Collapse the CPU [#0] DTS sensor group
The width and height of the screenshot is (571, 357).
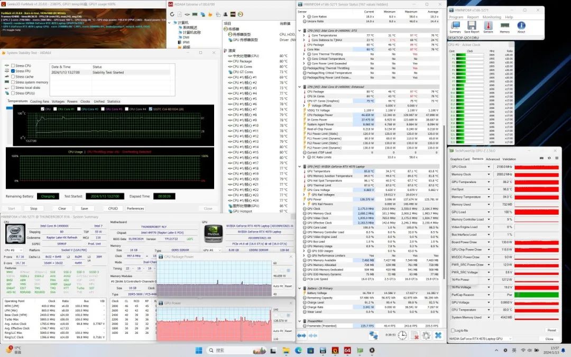[x=300, y=31]
